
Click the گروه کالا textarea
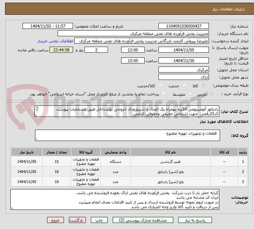[x=127, y=135]
